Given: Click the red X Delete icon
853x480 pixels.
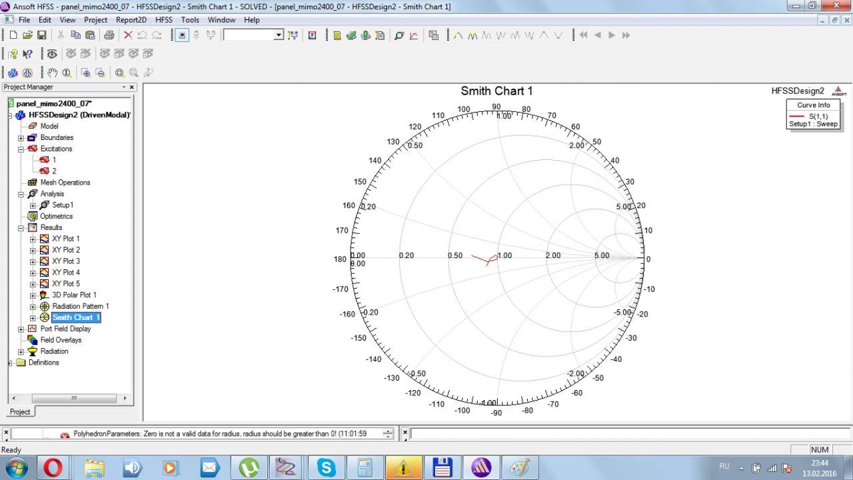Looking at the screenshot, I should [x=128, y=35].
